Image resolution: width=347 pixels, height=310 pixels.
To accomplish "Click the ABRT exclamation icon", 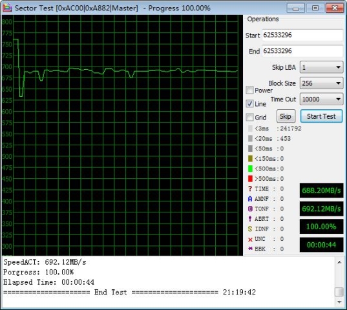I will [250, 219].
